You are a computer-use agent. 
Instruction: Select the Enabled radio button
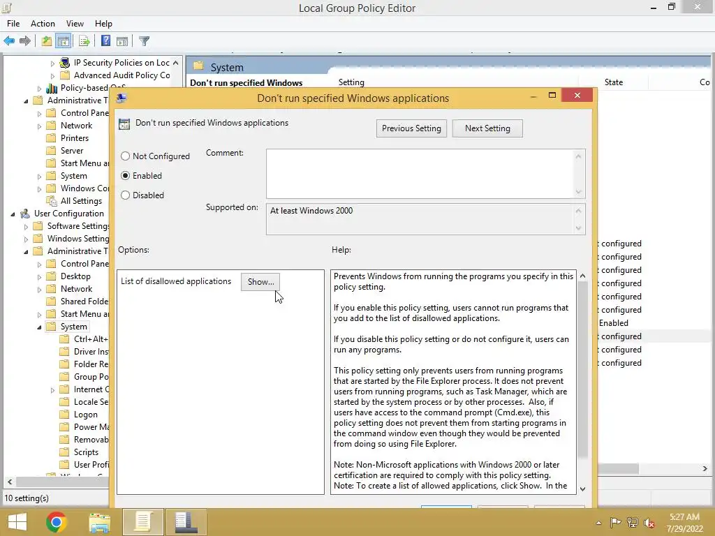[x=125, y=175]
